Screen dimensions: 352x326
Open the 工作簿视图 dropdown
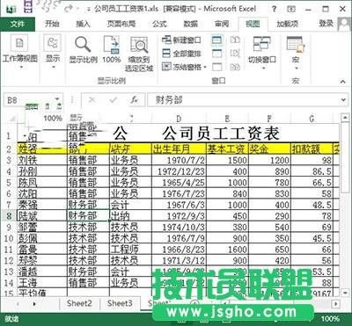pos(20,52)
